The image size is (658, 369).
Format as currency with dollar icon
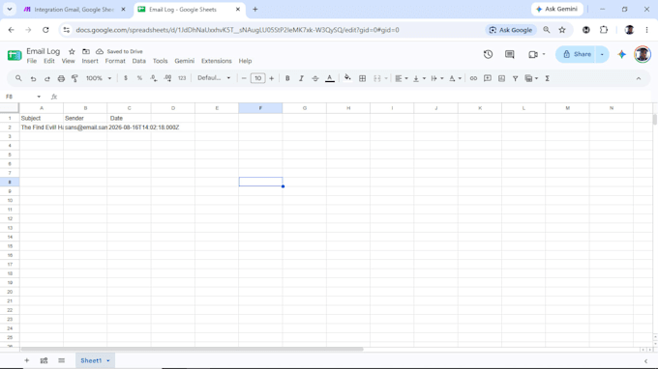(126, 78)
